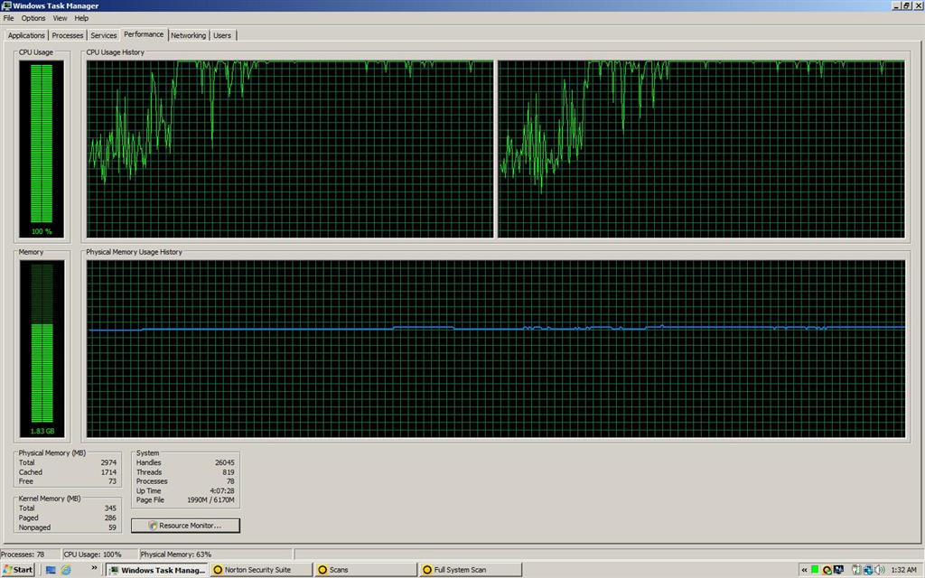Switch to Windows Task Manager taskbar button
The image size is (925, 578).
[157, 570]
